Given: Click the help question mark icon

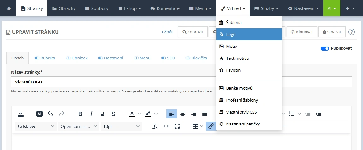Looking at the screenshot, I should point(352,32).
